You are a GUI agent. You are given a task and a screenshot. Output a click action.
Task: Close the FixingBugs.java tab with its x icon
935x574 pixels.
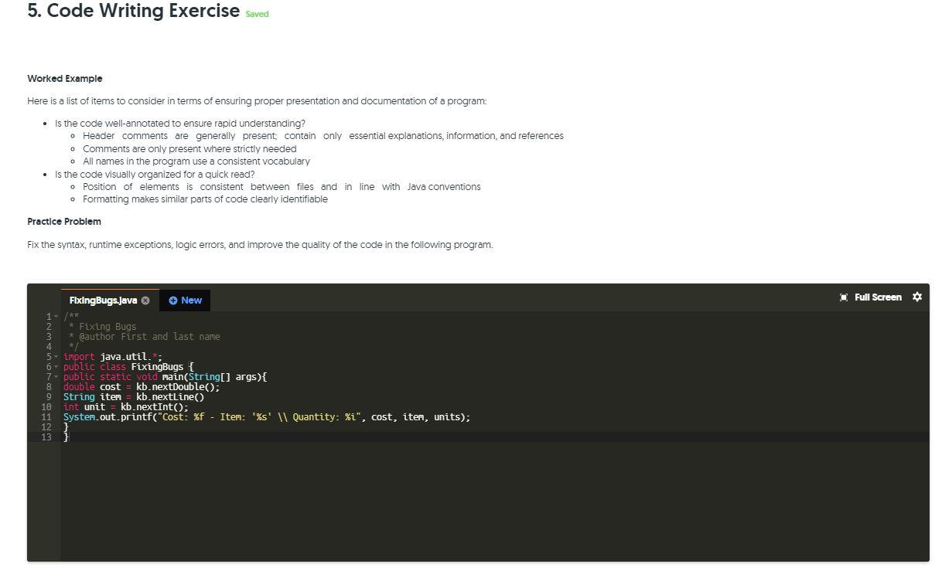145,301
